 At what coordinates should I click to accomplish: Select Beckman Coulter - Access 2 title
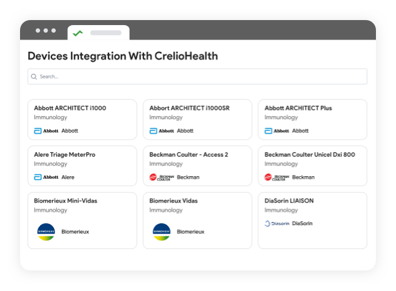(189, 154)
